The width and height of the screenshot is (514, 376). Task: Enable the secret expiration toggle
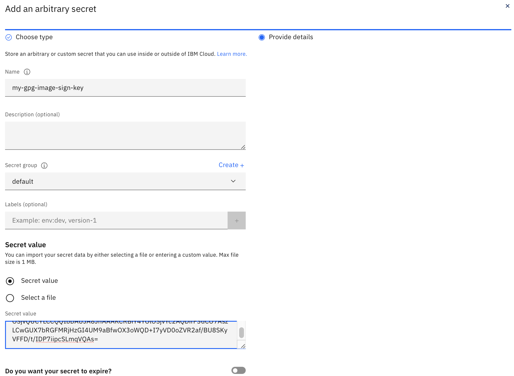tap(238, 370)
